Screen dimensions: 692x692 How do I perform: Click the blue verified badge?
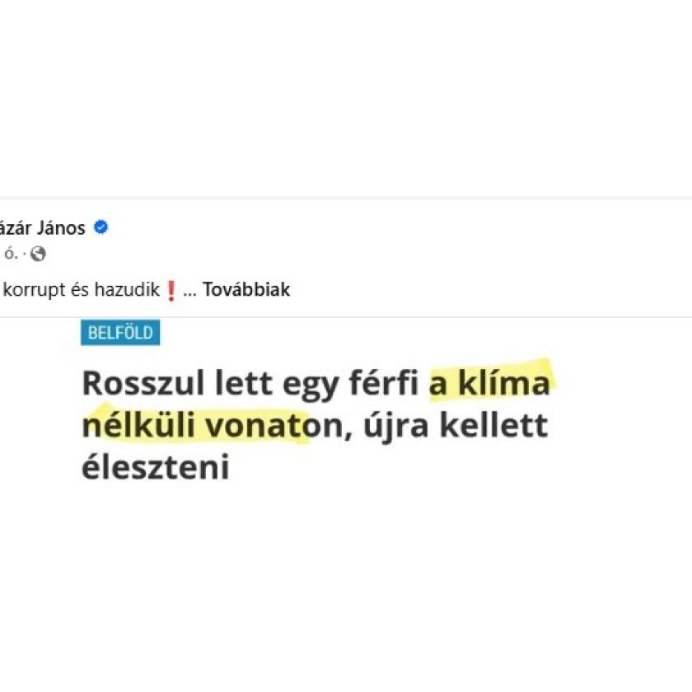(101, 228)
